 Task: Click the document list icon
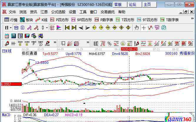22,28
